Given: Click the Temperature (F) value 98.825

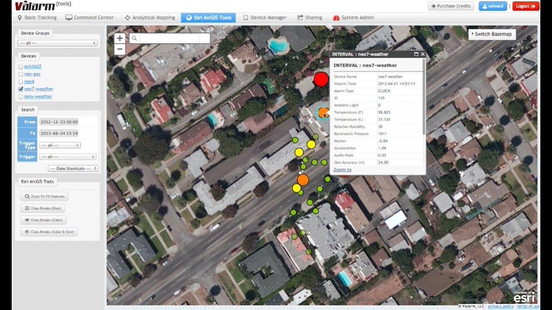Looking at the screenshot, I should click(x=384, y=112).
